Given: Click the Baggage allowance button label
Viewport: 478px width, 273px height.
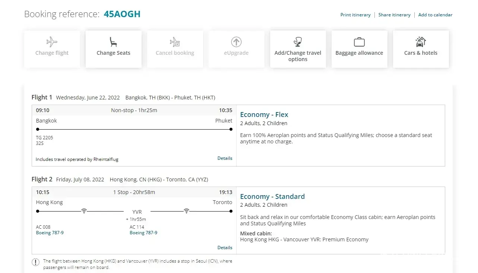Looking at the screenshot, I should [x=359, y=53].
